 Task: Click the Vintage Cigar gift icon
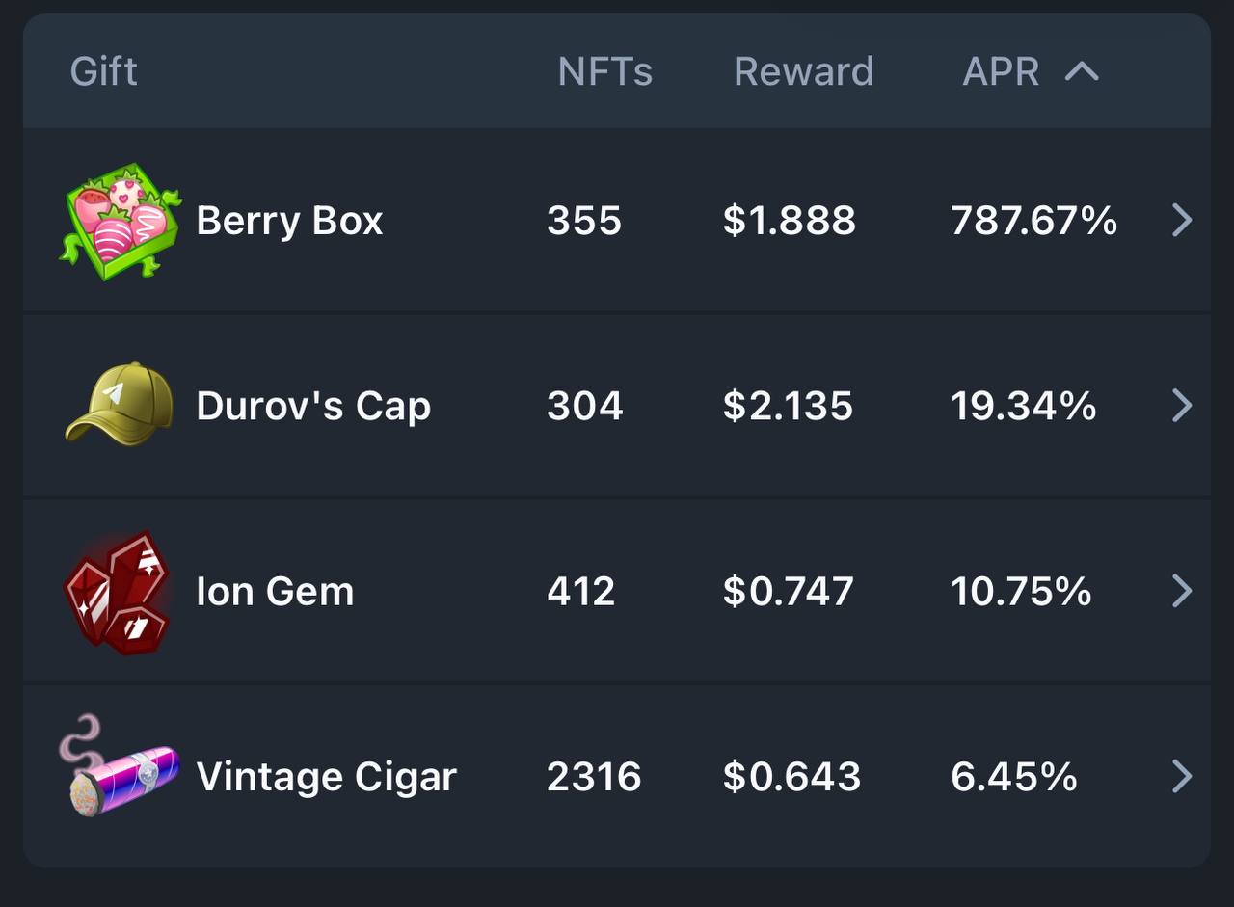pyautogui.click(x=119, y=768)
